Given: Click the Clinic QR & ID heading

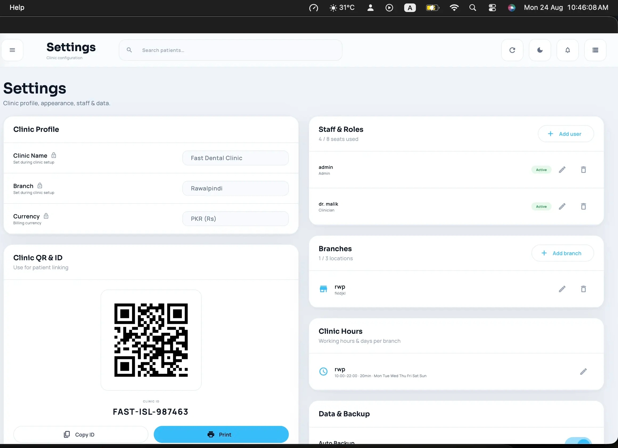Looking at the screenshot, I should coord(38,258).
